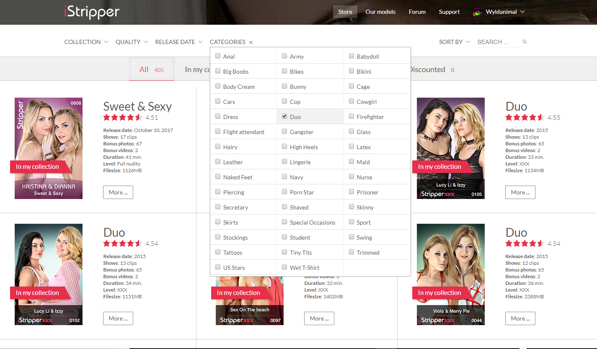Uncheck the Duo category checkbox
Viewport: 597px width, 349px height.
[x=284, y=116]
